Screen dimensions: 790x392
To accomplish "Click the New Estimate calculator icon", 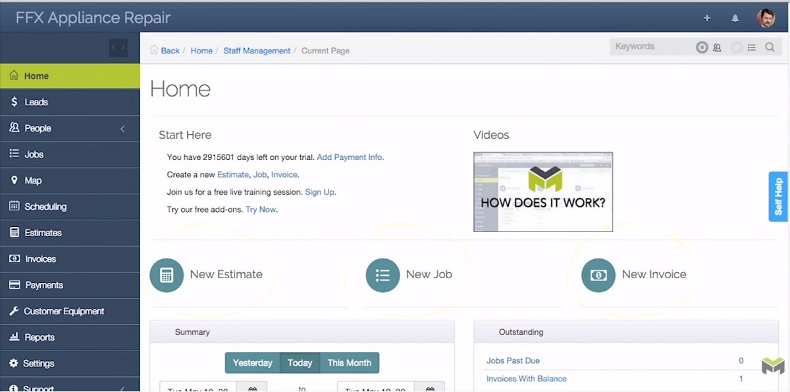I will (167, 275).
